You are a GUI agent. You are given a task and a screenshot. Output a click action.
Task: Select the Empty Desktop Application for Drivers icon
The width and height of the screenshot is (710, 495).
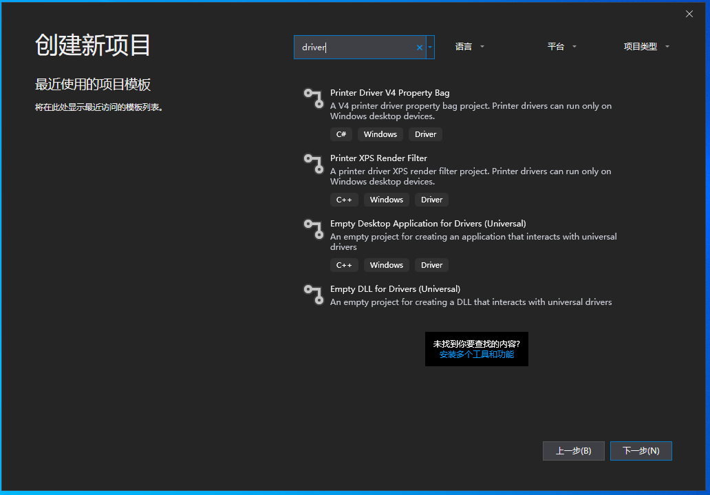coord(314,229)
